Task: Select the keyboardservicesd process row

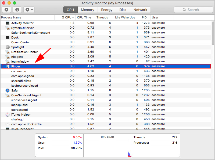Action: (x=106, y=86)
